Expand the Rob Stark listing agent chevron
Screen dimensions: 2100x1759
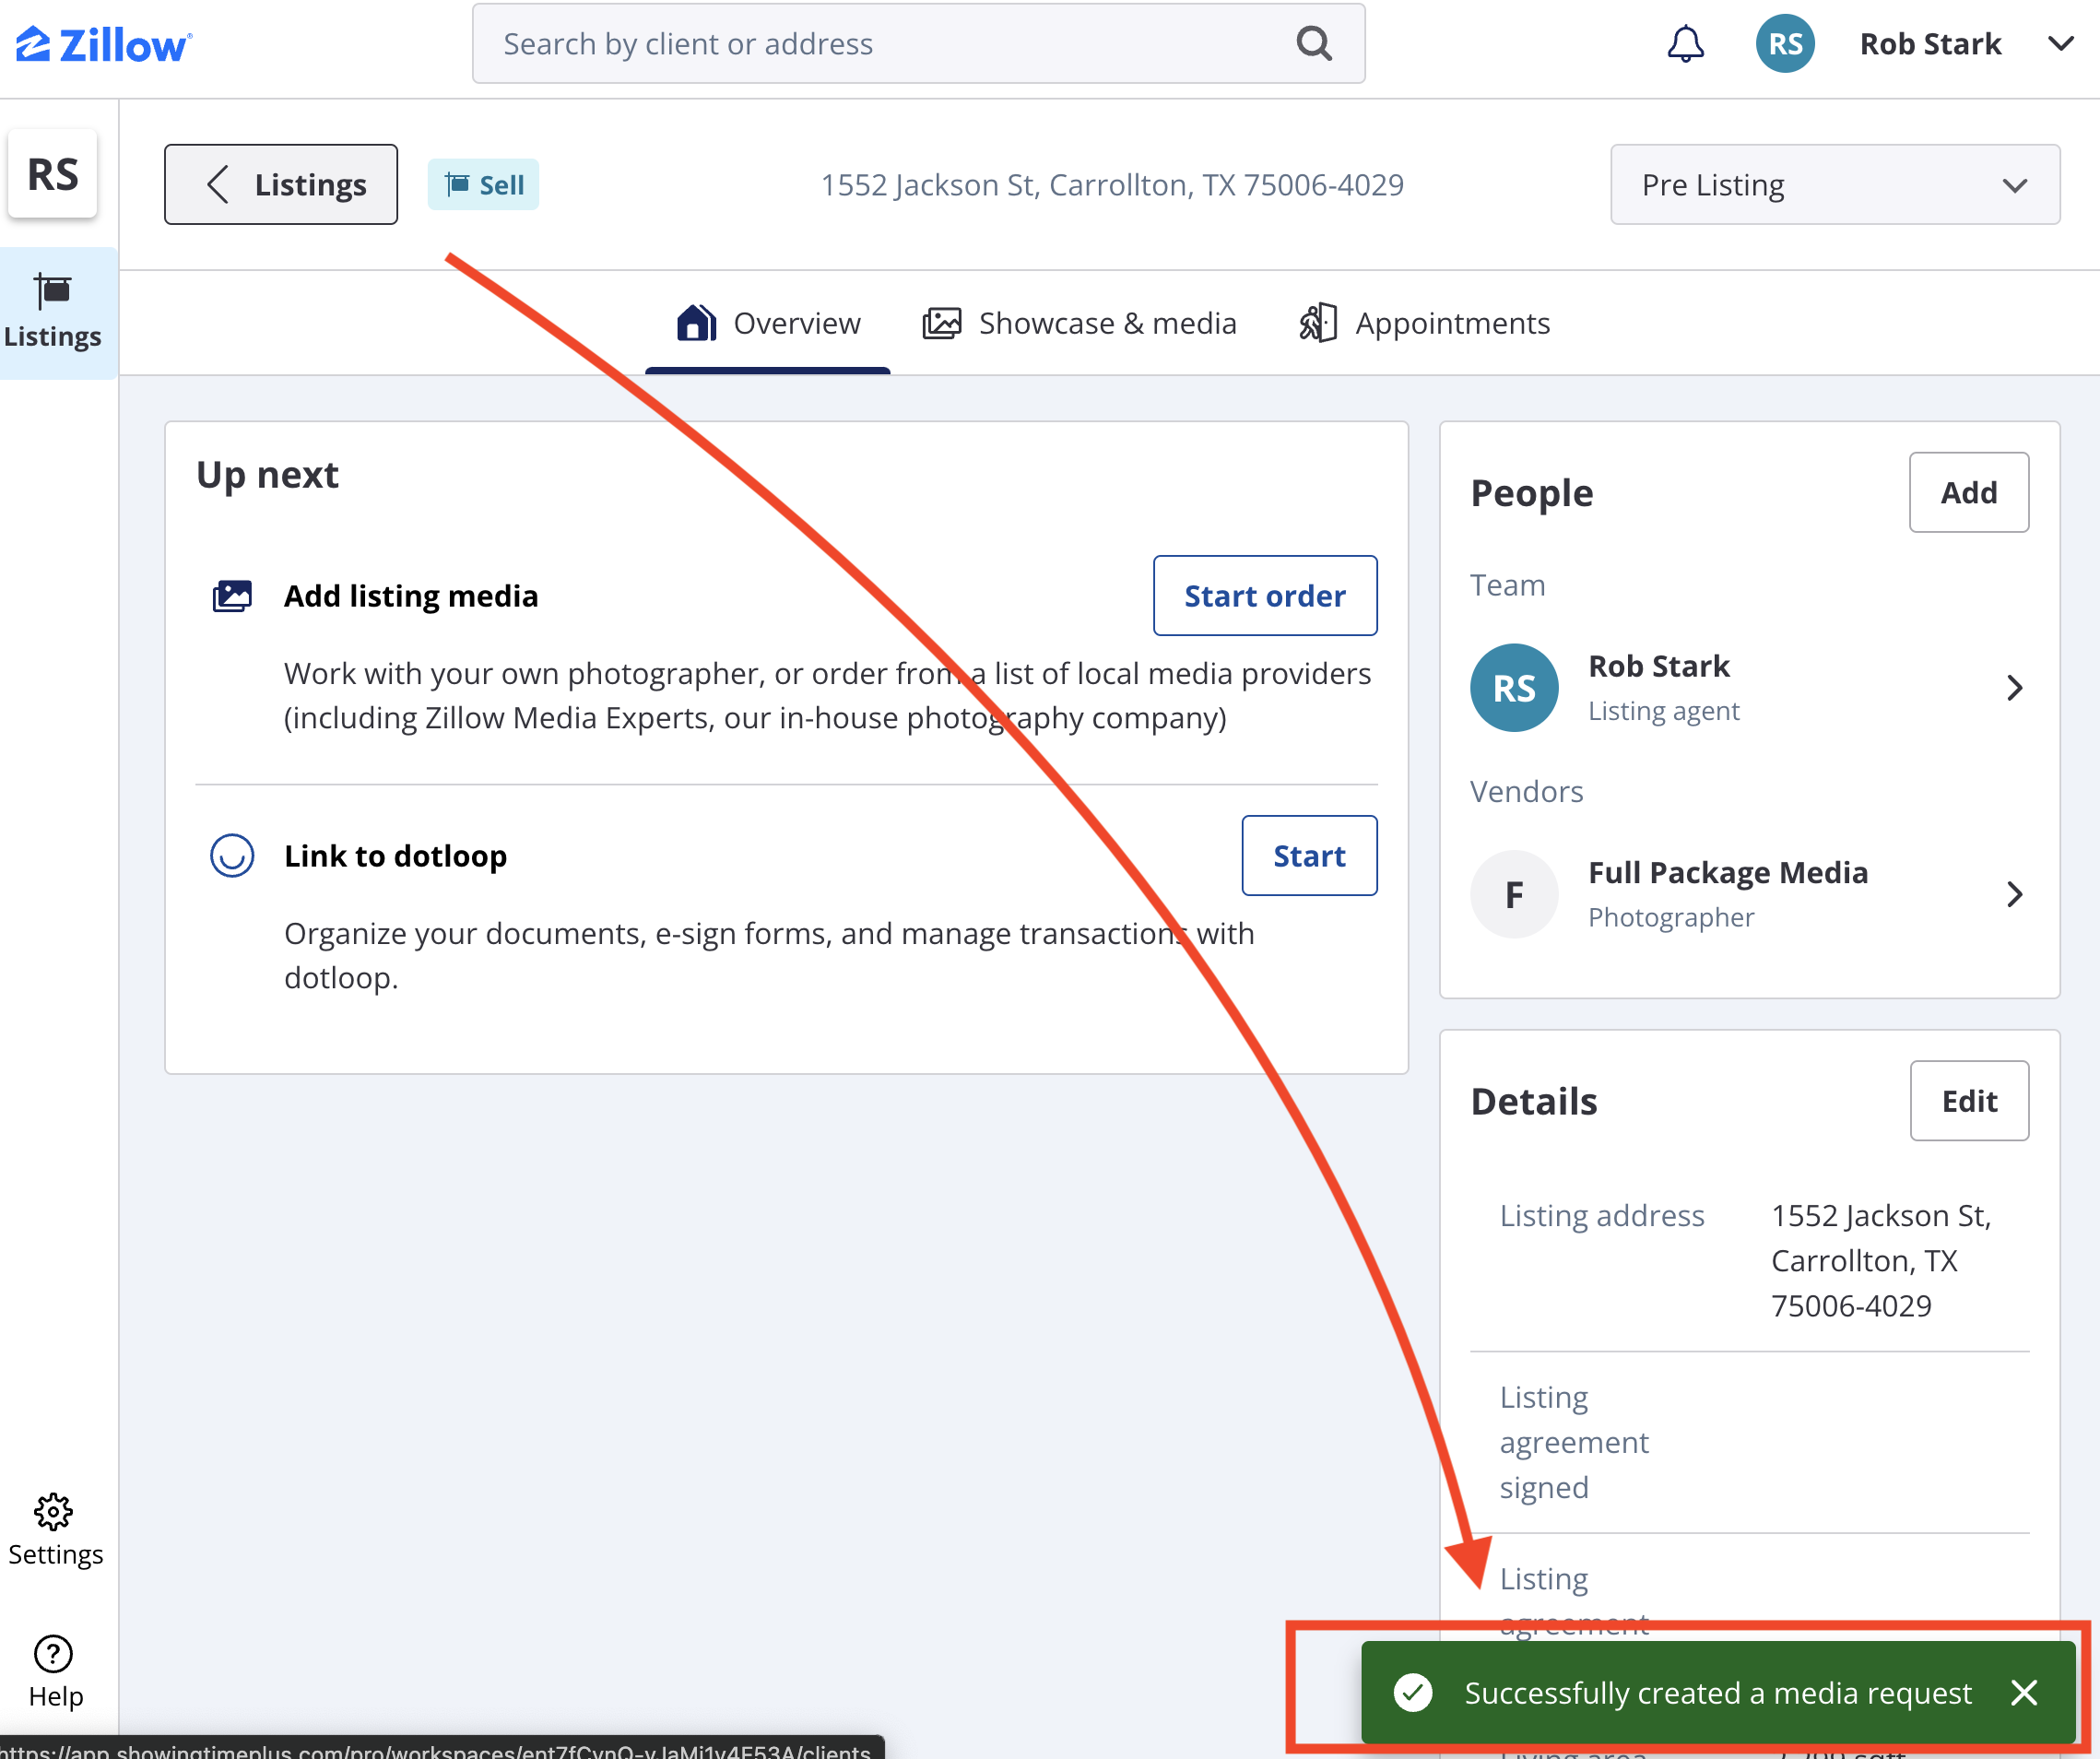point(2014,688)
